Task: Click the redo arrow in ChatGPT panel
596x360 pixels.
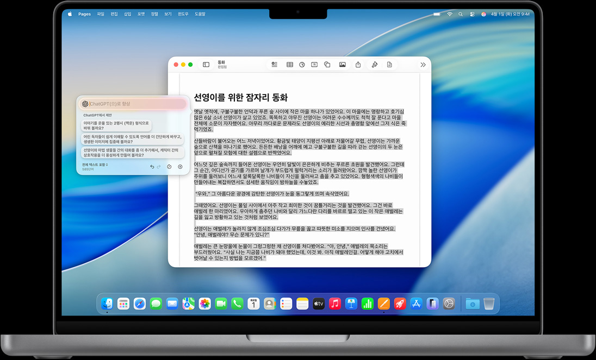Action: point(158,167)
